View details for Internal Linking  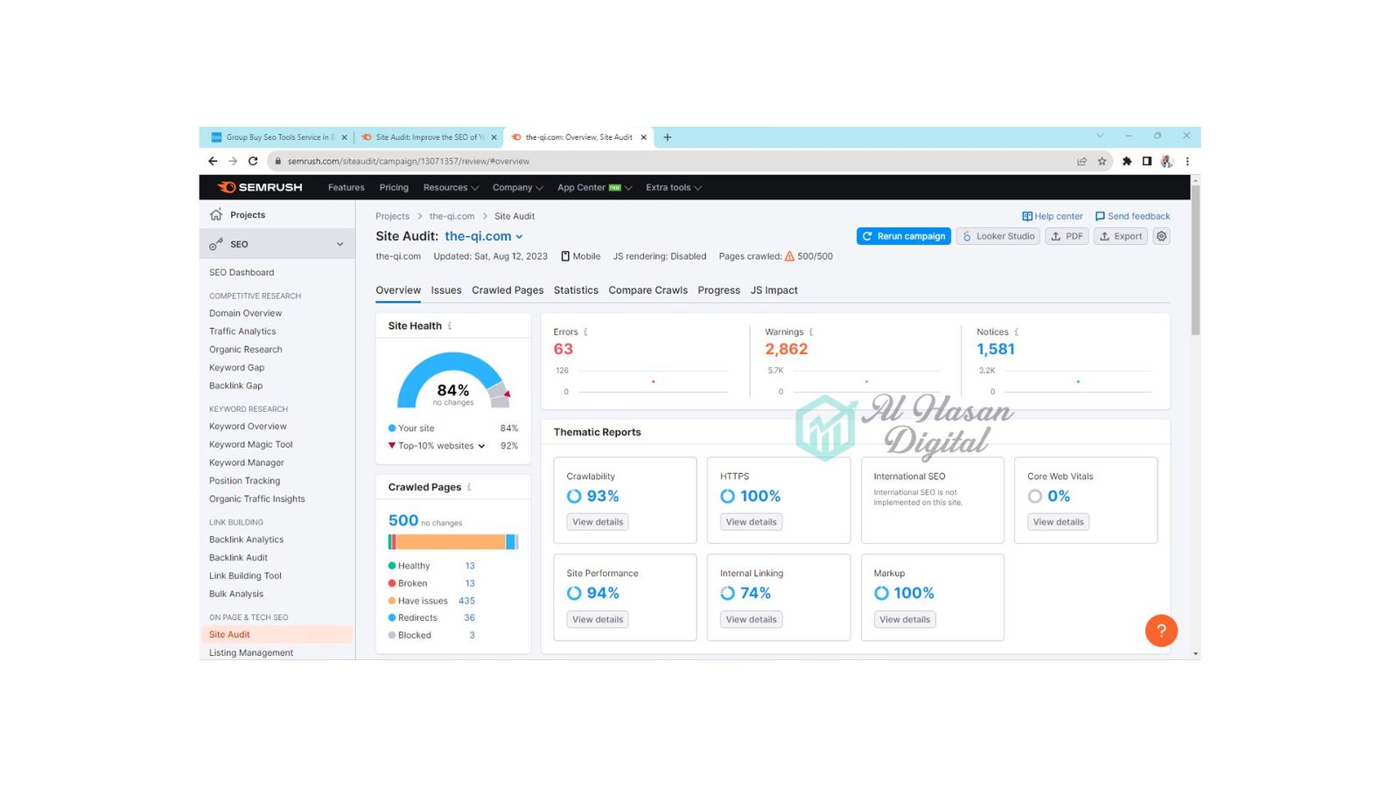coord(752,619)
